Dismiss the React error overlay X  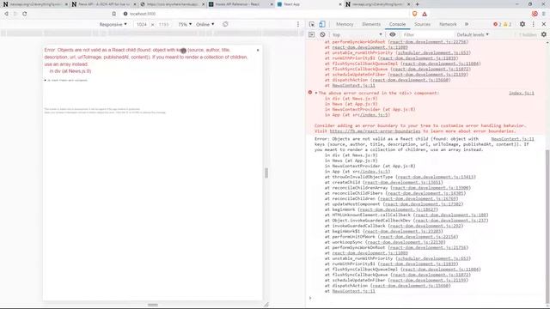[258, 50]
